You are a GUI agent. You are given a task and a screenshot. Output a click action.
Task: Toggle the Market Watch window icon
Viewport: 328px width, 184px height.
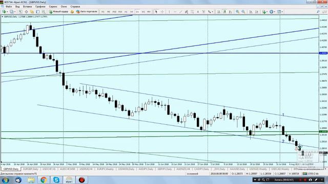click(x=20, y=12)
